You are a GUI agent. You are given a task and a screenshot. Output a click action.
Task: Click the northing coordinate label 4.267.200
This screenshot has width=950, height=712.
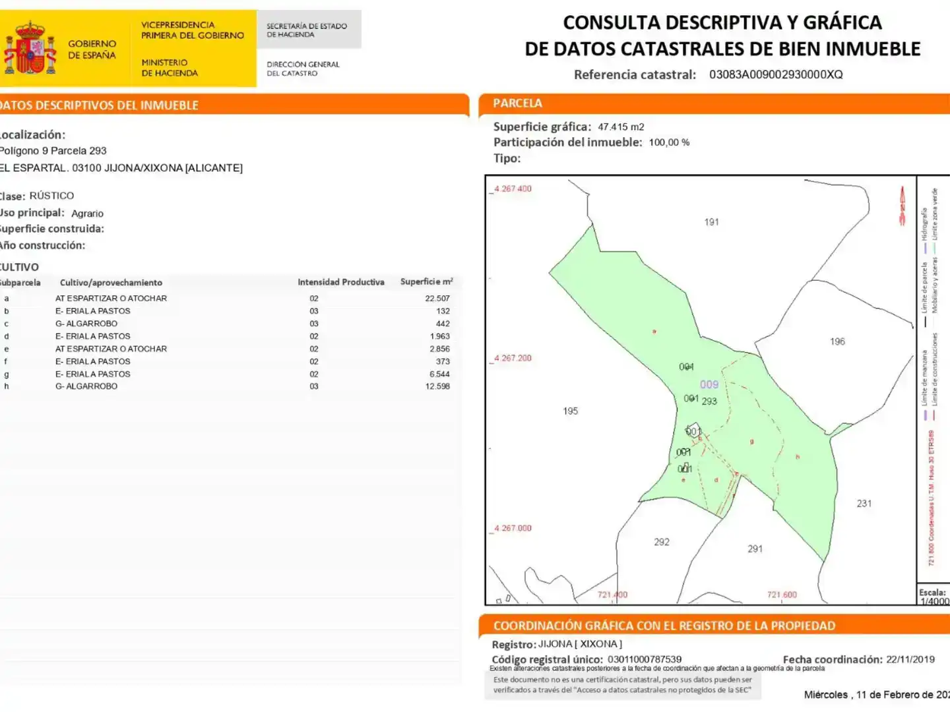tap(513, 358)
